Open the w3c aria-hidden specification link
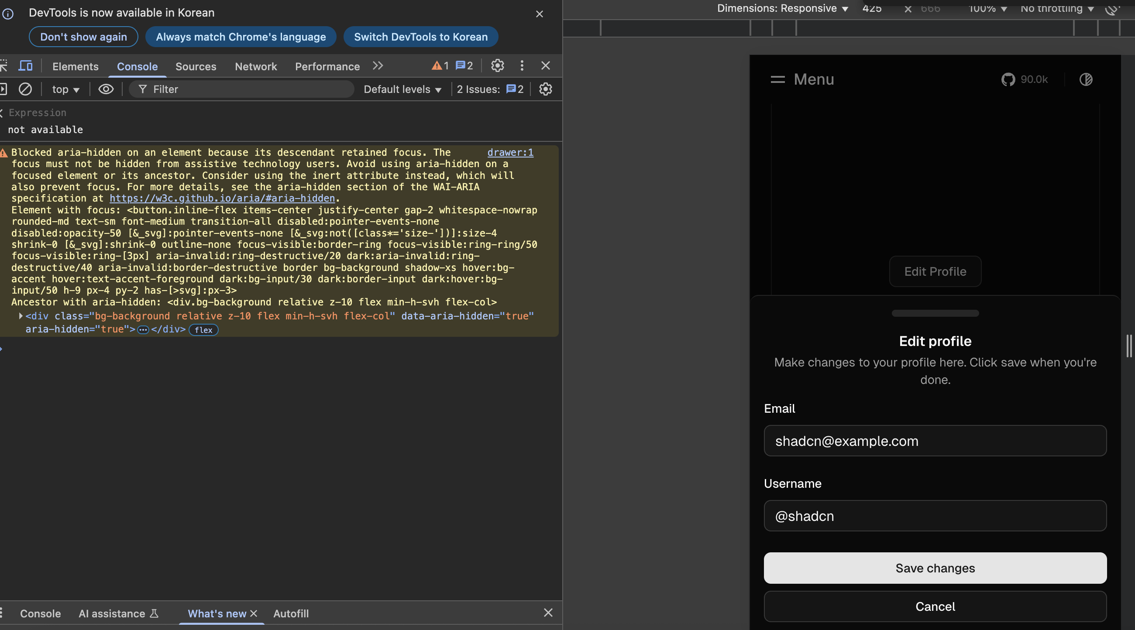 point(222,199)
